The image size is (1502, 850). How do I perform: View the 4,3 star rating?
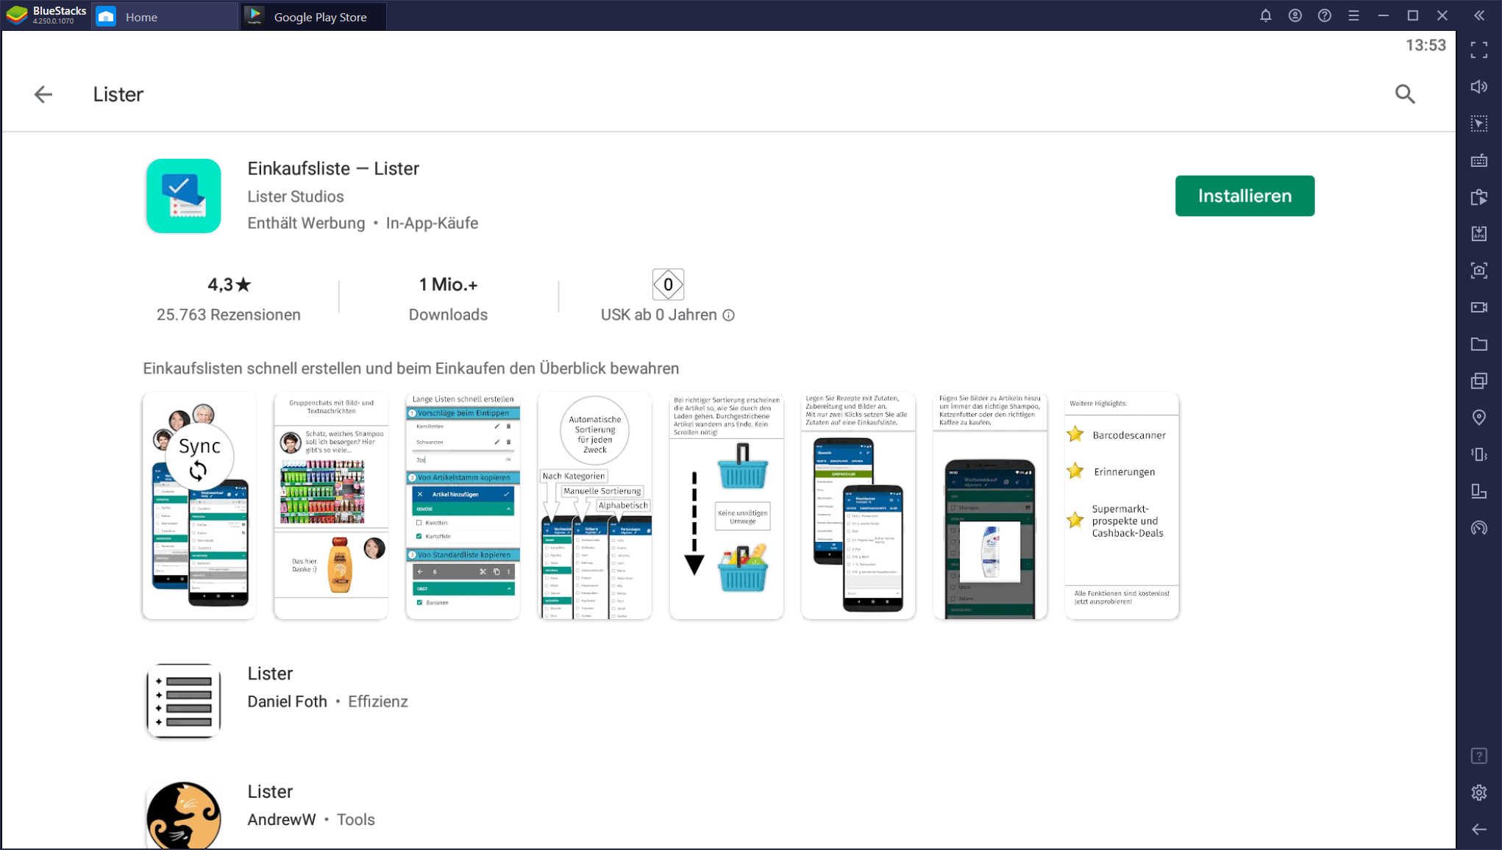[x=229, y=285]
